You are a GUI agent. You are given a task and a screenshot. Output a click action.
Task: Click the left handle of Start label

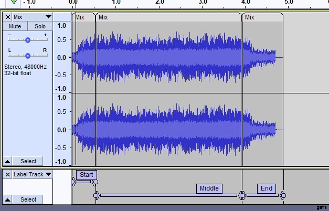(74, 182)
